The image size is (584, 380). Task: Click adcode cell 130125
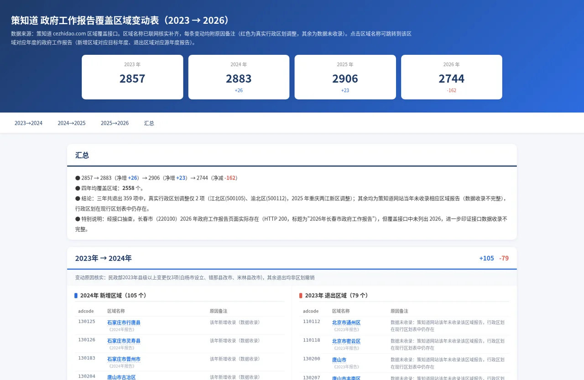(x=87, y=322)
